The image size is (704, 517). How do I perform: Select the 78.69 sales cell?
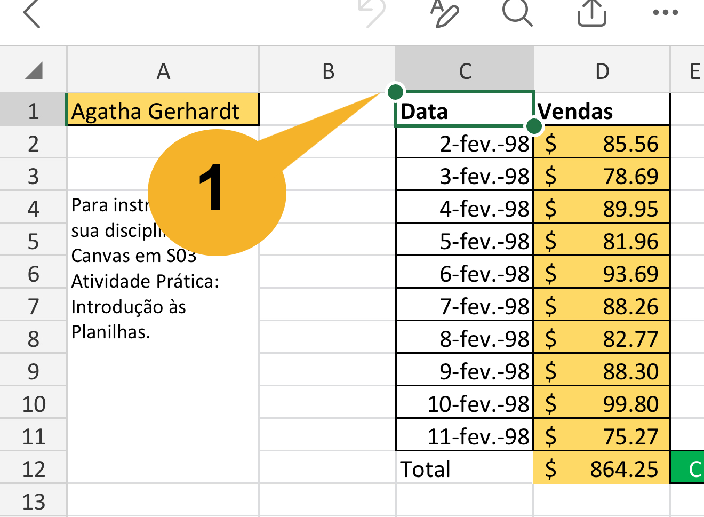(x=602, y=176)
